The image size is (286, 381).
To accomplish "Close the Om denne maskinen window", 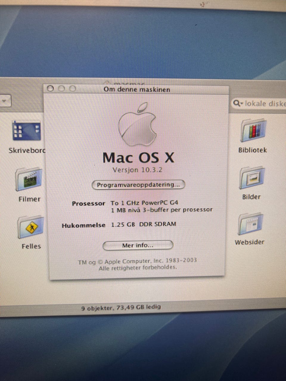I will [x=51, y=88].
